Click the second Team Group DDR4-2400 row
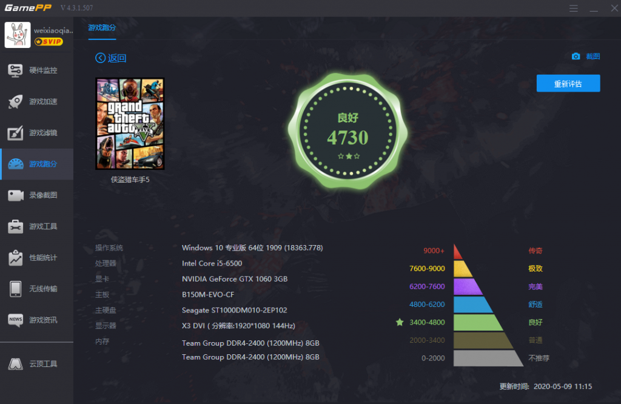The width and height of the screenshot is (621, 404). coord(250,357)
